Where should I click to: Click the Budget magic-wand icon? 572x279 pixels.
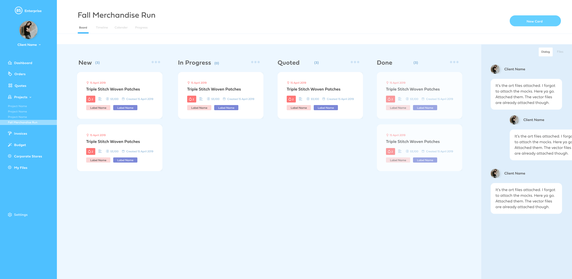click(10, 145)
